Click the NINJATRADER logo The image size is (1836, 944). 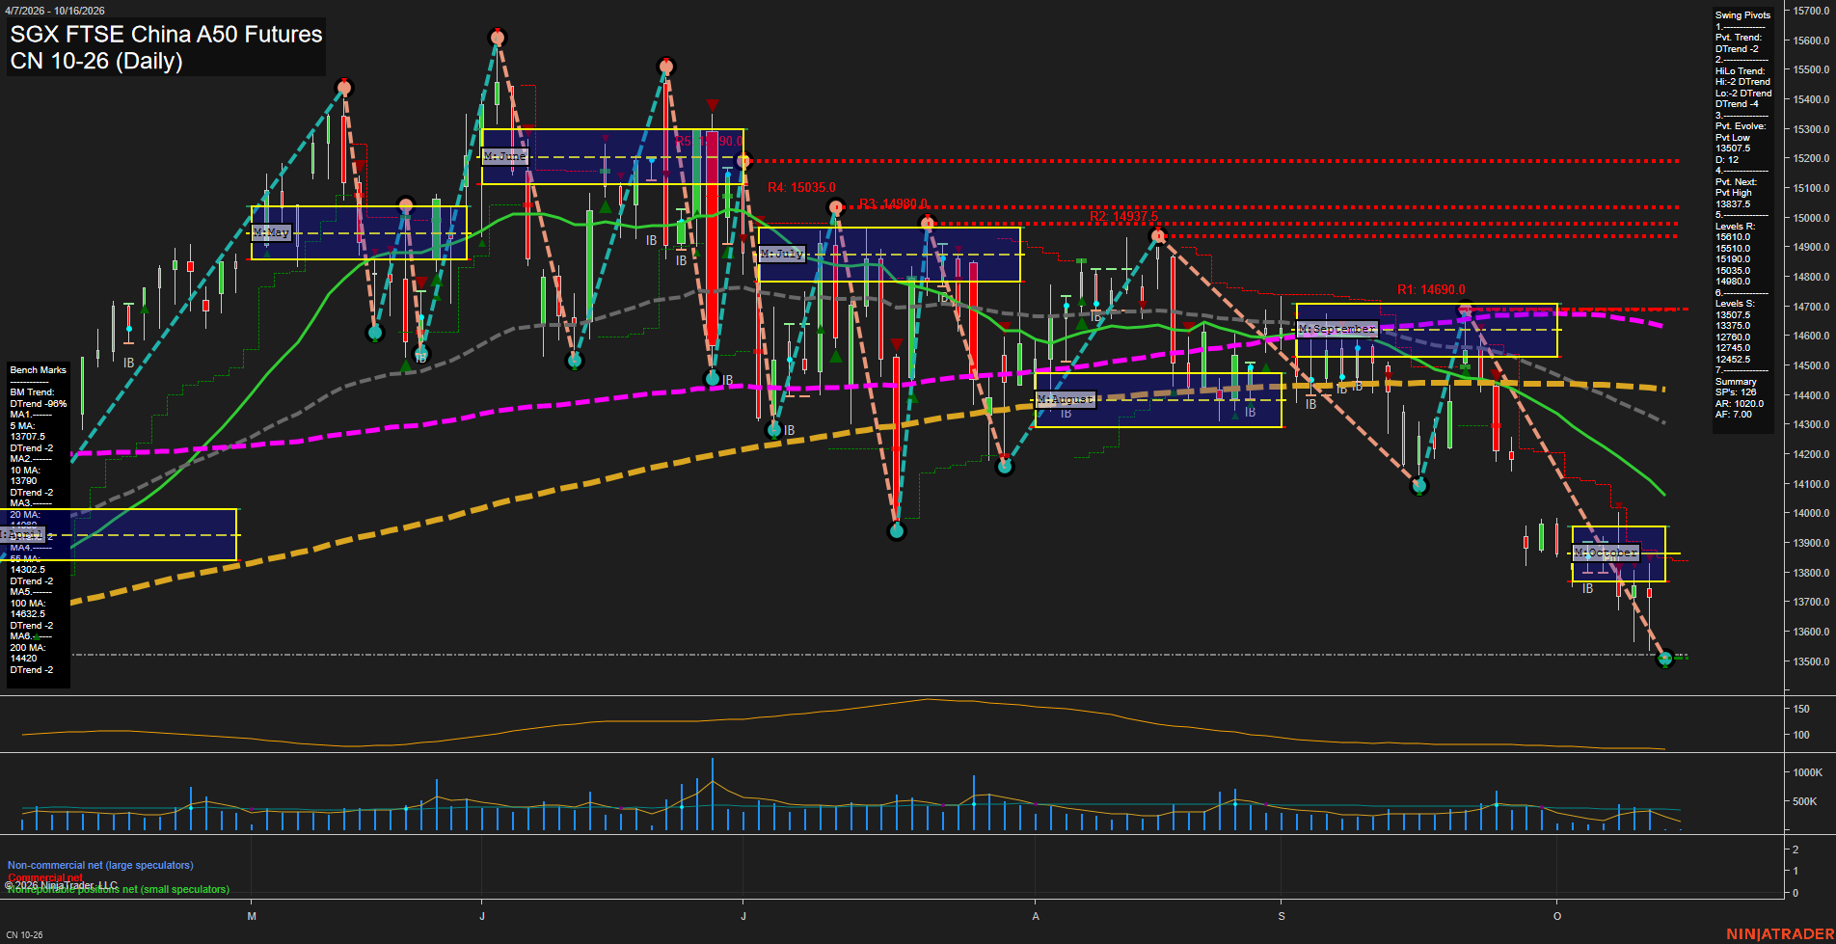(x=1779, y=934)
